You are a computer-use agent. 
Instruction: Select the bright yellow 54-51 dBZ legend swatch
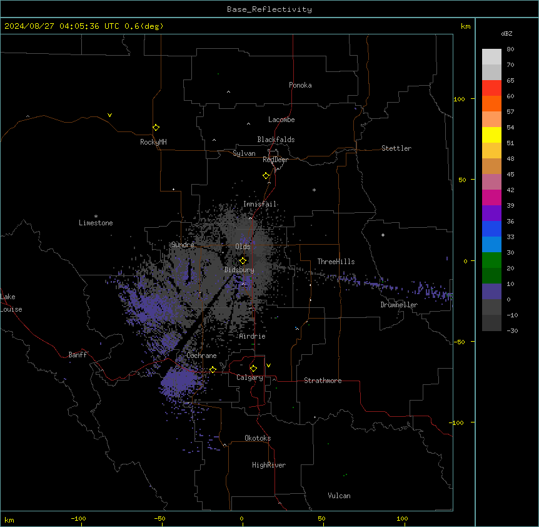[491, 135]
